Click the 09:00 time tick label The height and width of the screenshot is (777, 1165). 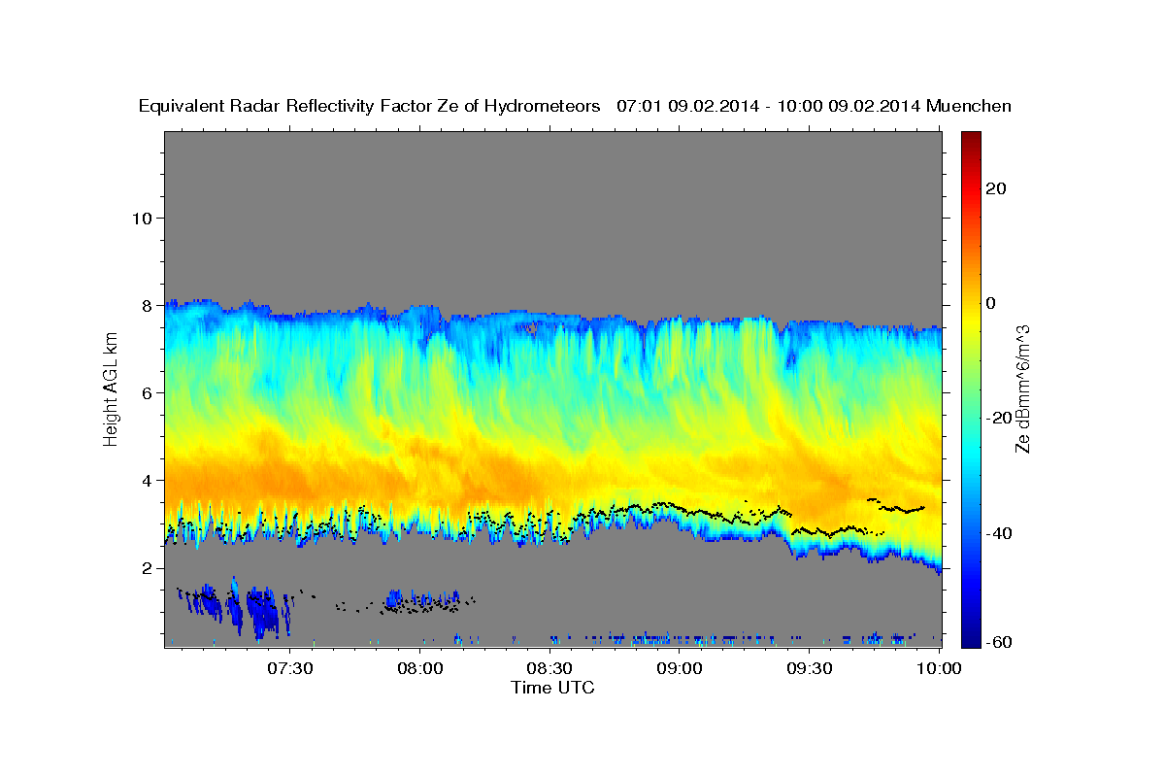pos(680,669)
